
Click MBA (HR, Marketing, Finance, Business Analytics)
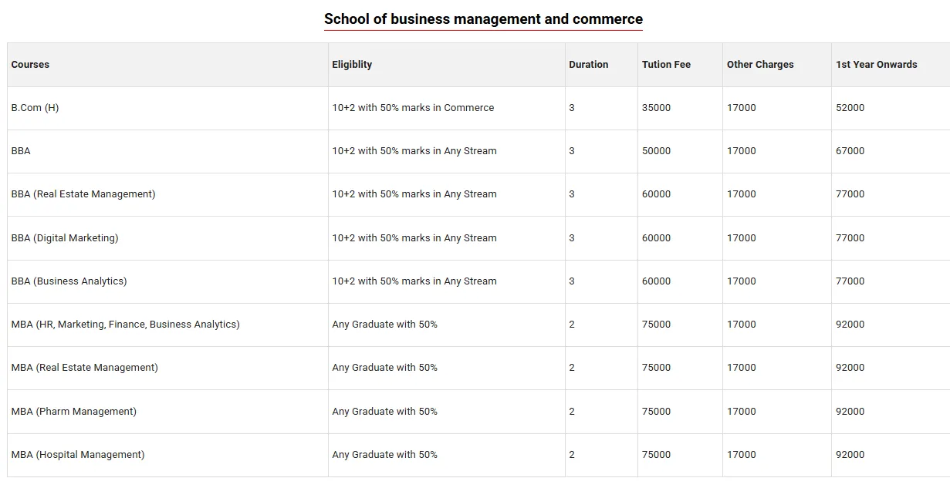point(123,324)
